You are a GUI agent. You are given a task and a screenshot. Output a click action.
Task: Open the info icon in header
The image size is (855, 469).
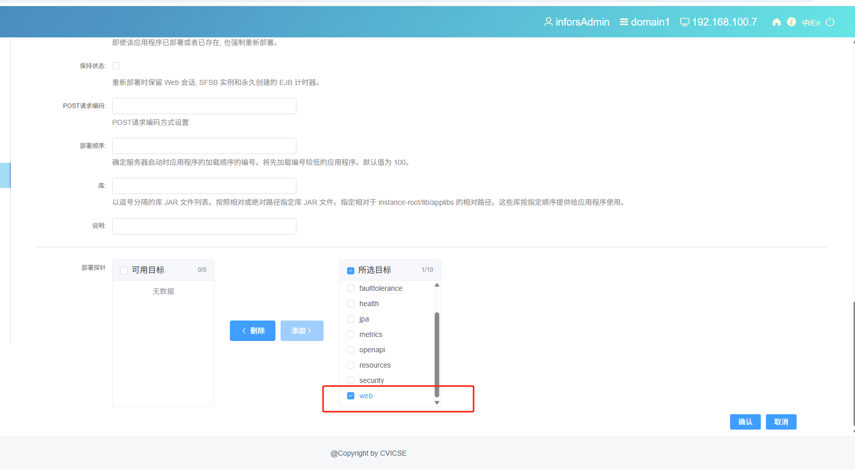(x=791, y=22)
